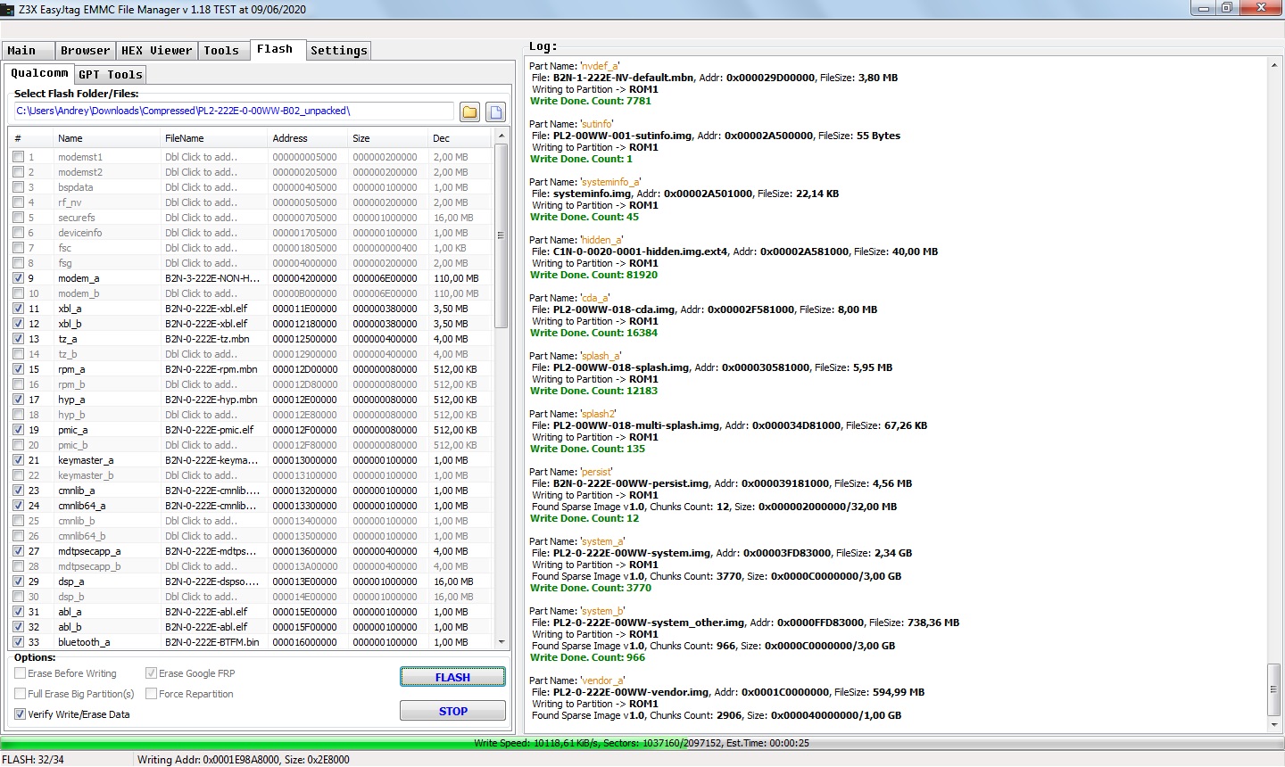The image size is (1285, 767).
Task: Toggle Verify Write/Erase Data checkbox
Action: (x=21, y=714)
